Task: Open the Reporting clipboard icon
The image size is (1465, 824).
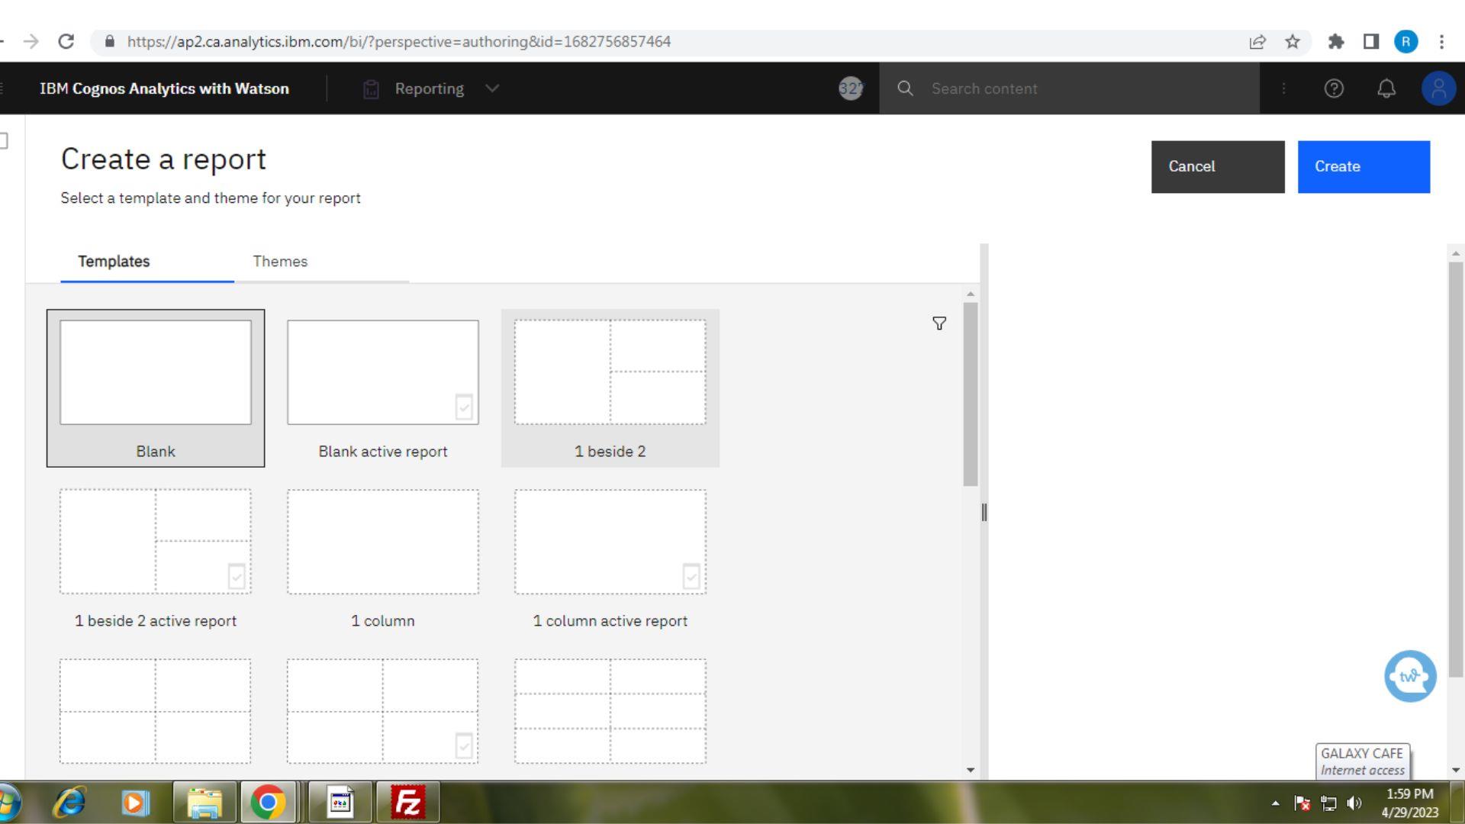Action: 371,89
